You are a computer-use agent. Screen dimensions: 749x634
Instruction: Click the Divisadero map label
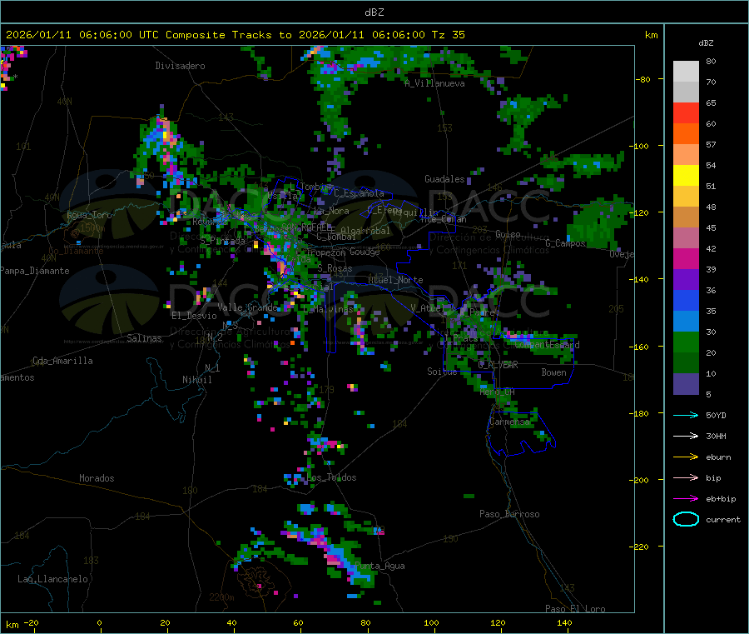[180, 66]
